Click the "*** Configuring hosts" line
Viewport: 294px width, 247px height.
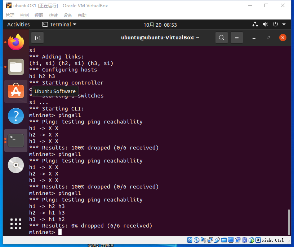(63, 70)
